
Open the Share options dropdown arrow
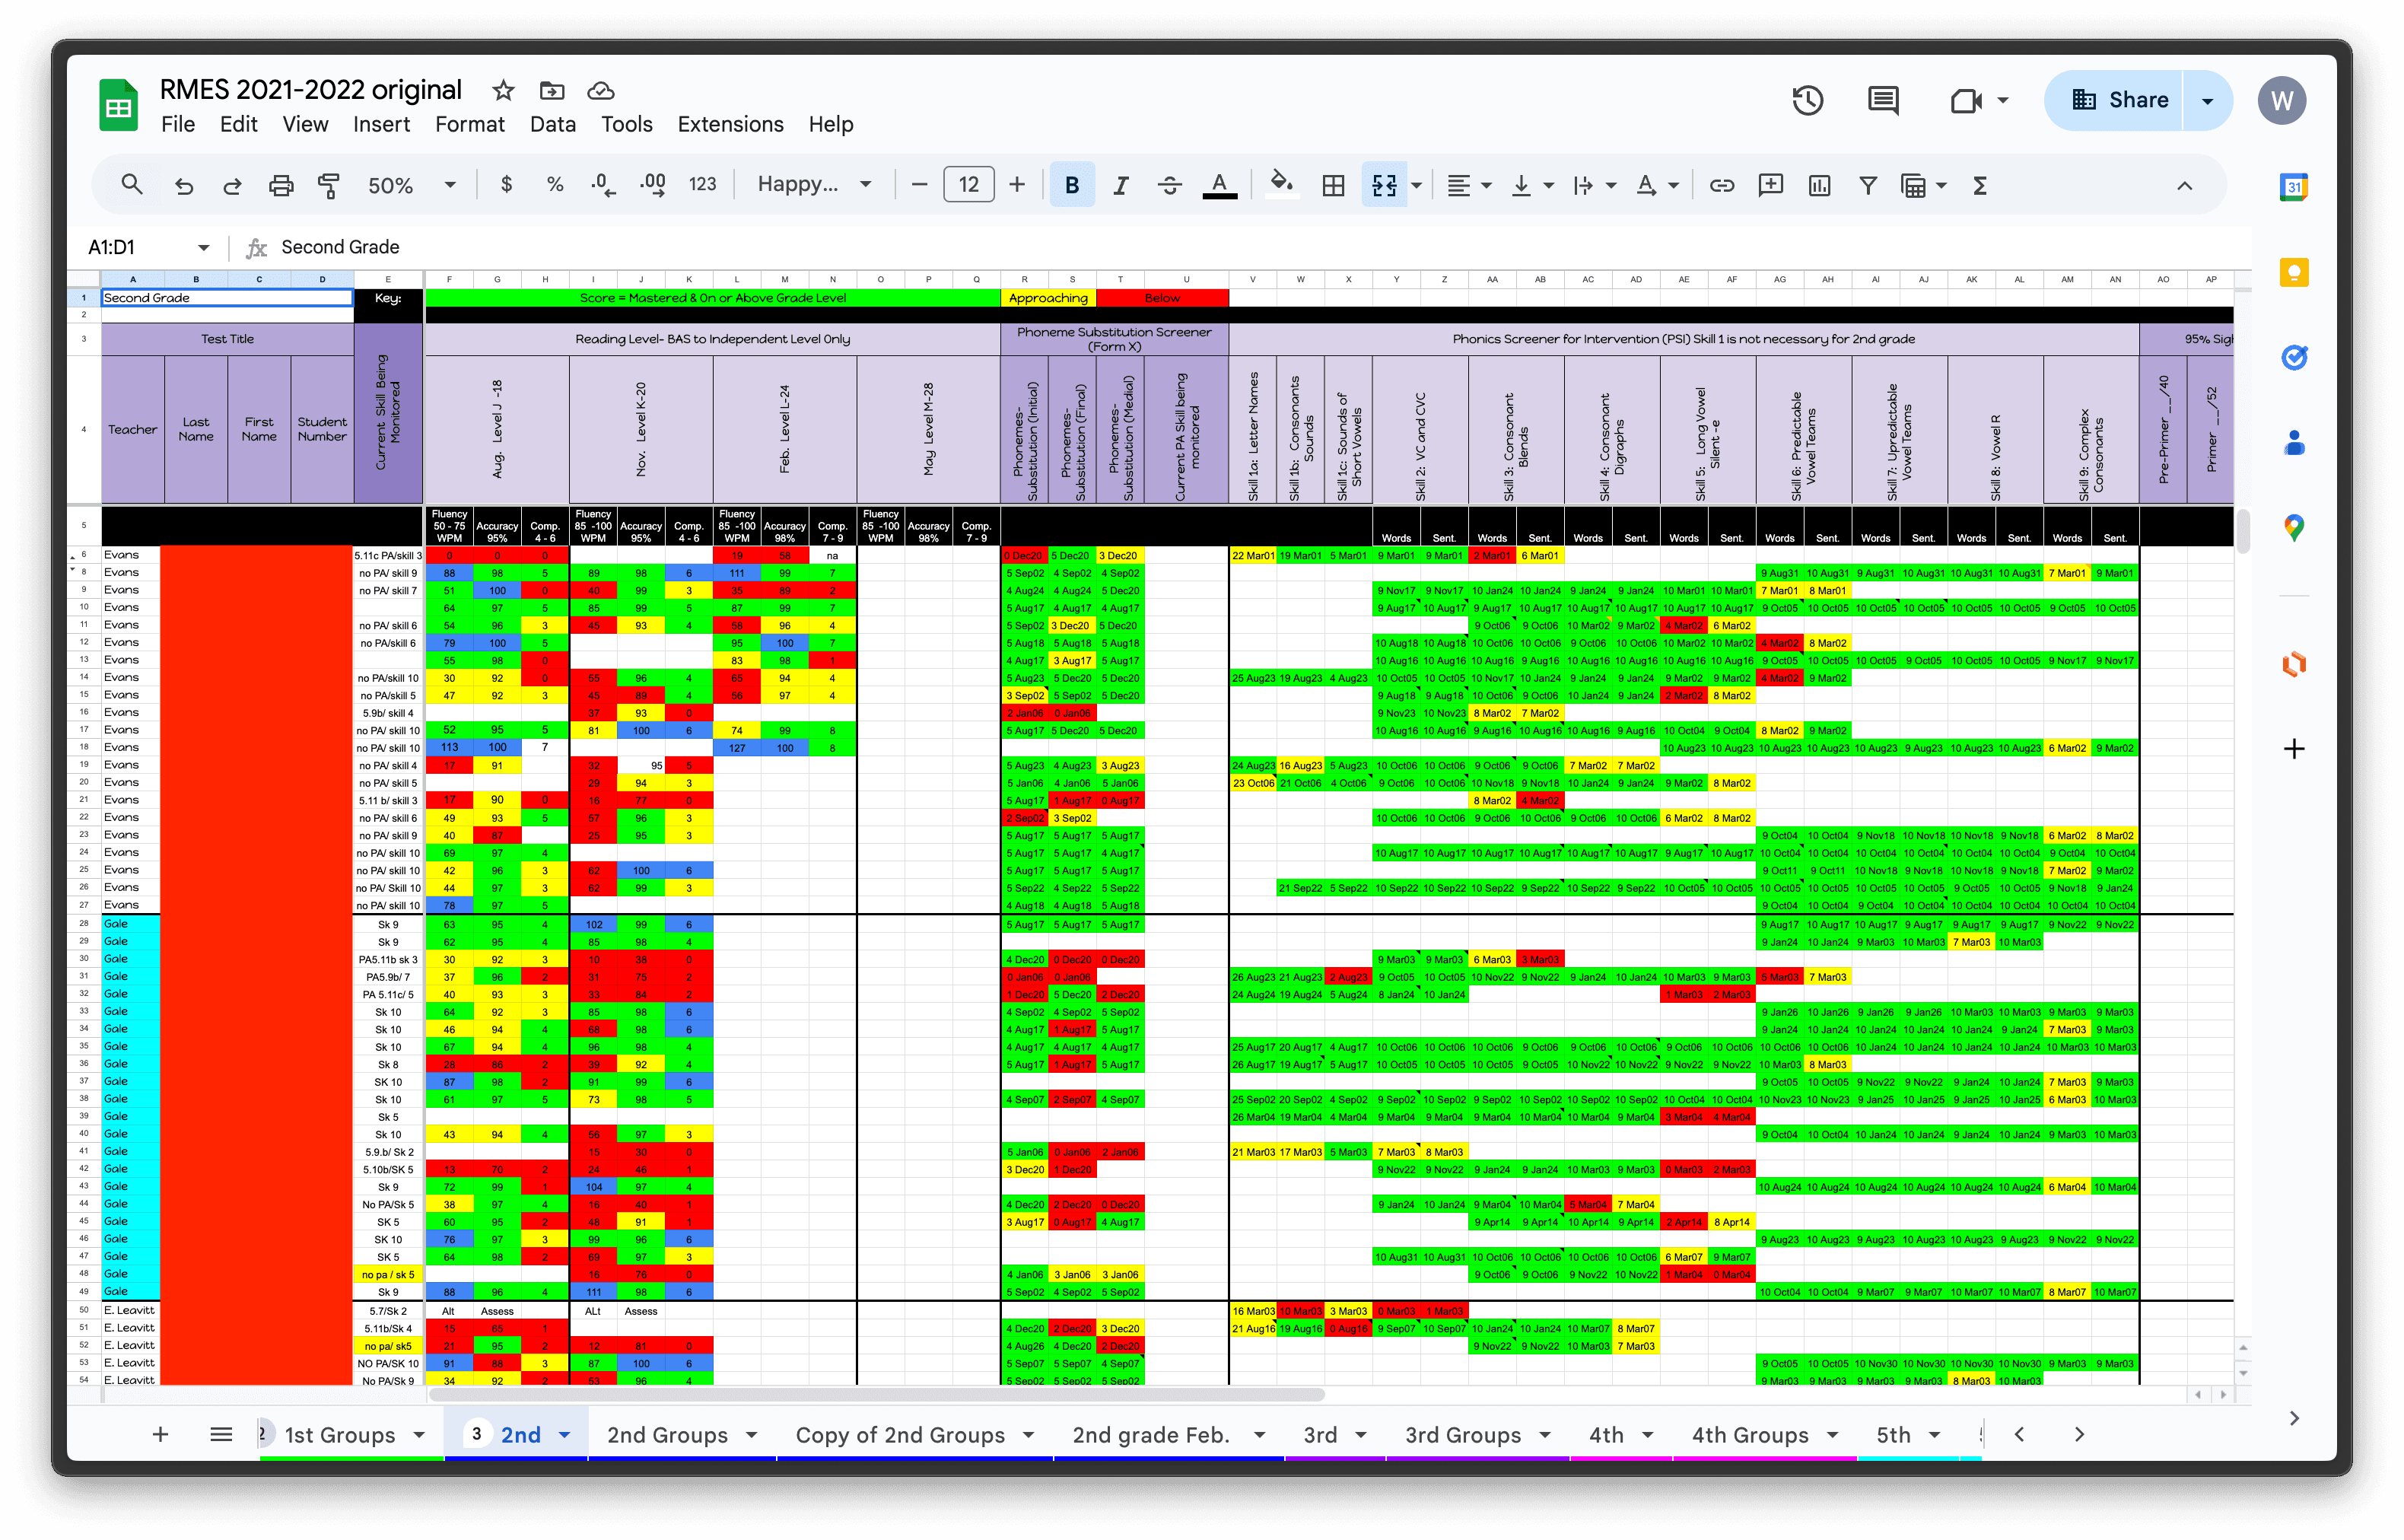[x=2207, y=100]
